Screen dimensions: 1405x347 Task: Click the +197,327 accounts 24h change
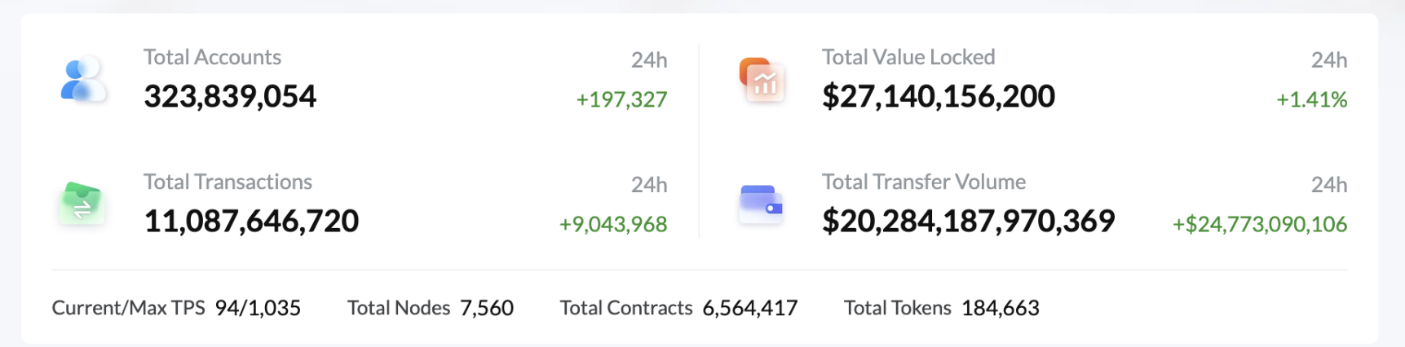[x=621, y=99]
